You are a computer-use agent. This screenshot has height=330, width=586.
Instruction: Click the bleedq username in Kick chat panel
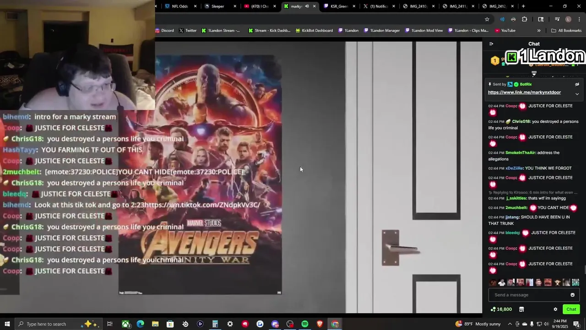(x=512, y=232)
